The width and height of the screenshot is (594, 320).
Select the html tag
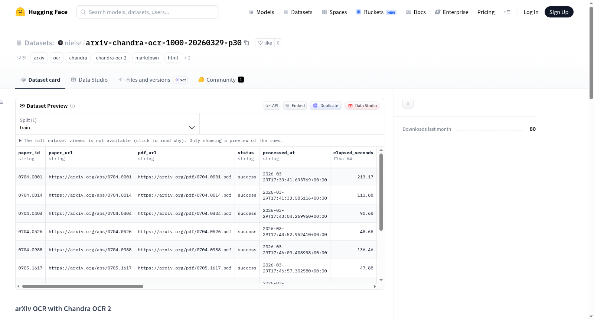[173, 58]
